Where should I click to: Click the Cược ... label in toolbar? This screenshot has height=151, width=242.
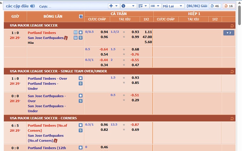click(x=45, y=6)
